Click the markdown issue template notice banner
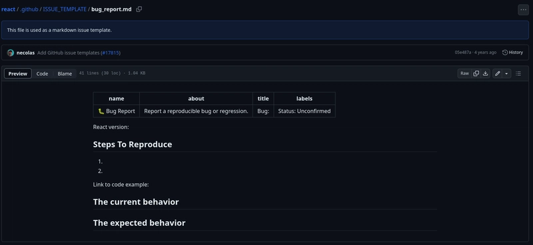This screenshot has width=533, height=245. click(x=265, y=30)
